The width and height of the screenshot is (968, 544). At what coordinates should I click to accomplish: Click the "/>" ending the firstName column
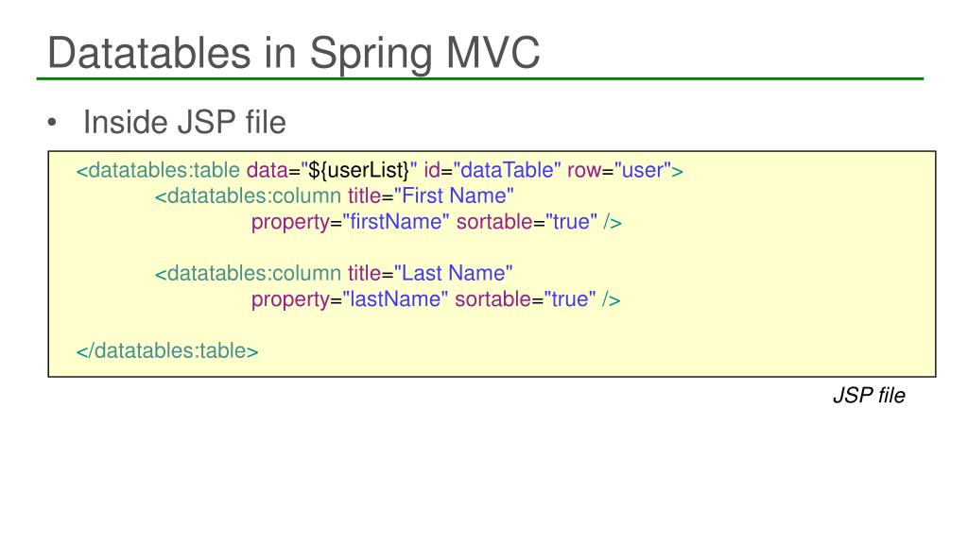click(613, 222)
